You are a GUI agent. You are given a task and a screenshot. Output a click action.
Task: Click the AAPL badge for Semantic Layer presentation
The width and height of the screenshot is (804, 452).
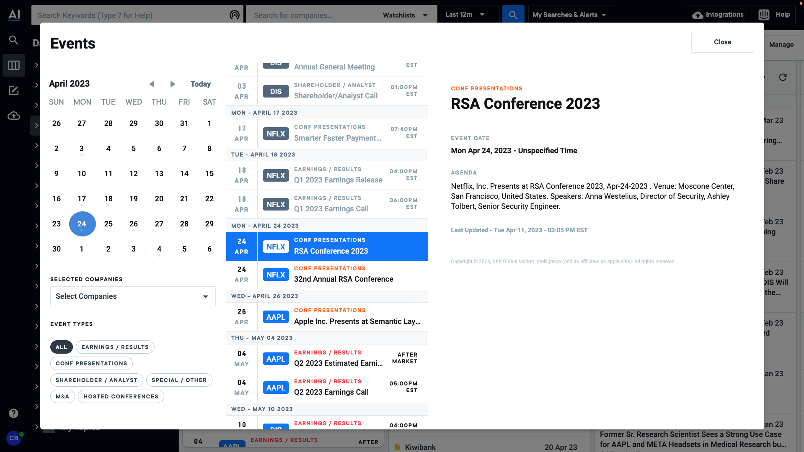tap(276, 317)
